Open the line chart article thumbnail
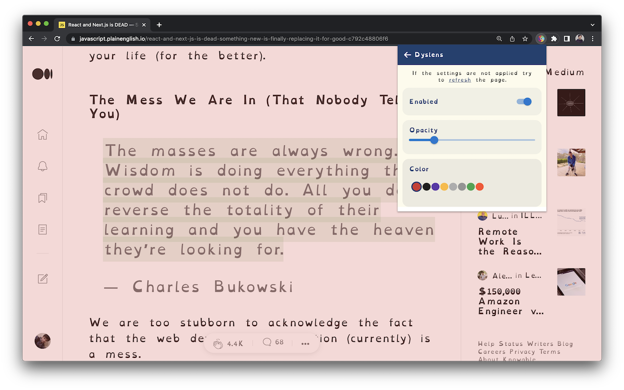Image resolution: width=624 pixels, height=390 pixels. [x=571, y=222]
